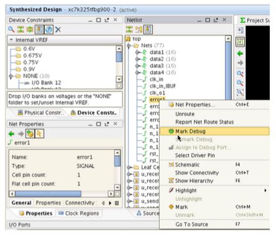276x237 pixels.
Task: Open Net Properties from the context menu
Action: (214, 105)
